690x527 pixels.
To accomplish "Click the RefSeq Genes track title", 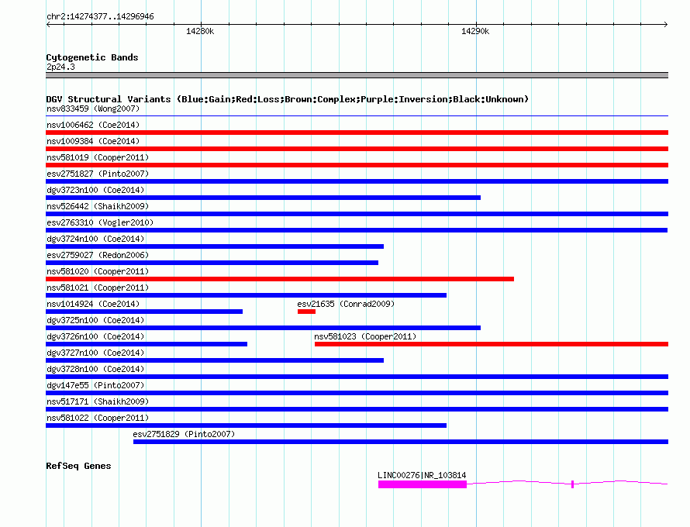I will click(x=78, y=466).
